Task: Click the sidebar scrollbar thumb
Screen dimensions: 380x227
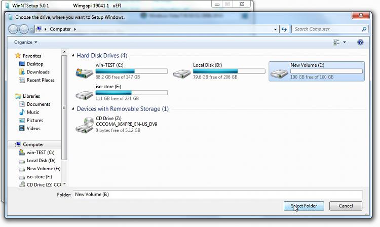Action: click(64, 107)
